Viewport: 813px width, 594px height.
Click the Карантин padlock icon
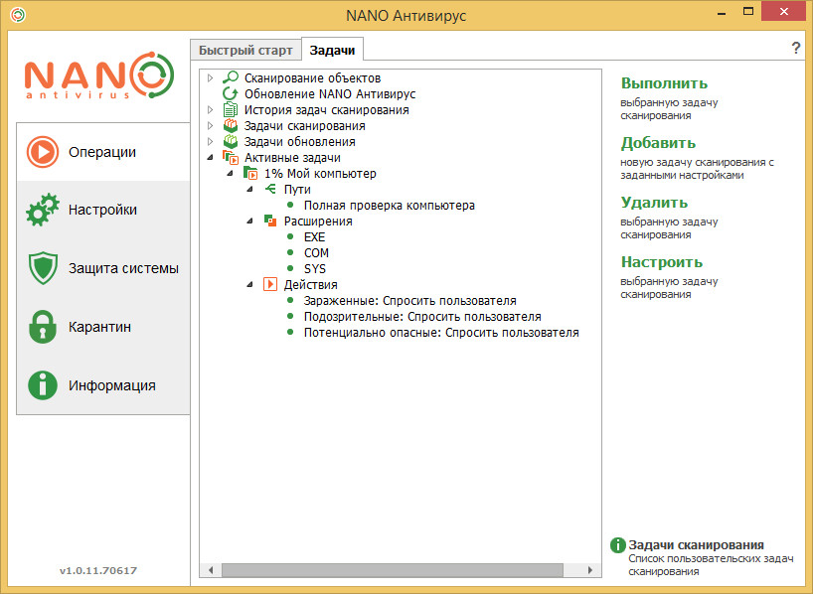click(x=43, y=327)
